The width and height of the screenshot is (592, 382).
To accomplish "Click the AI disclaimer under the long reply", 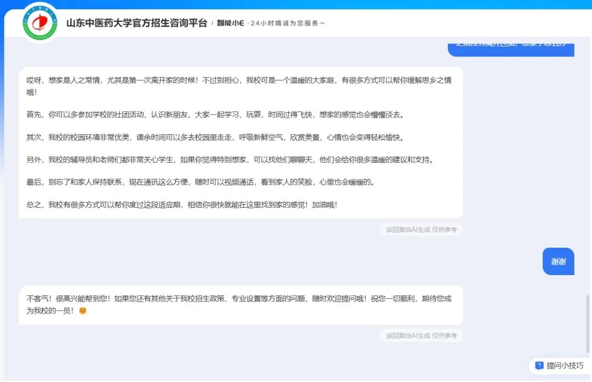I will [421, 230].
